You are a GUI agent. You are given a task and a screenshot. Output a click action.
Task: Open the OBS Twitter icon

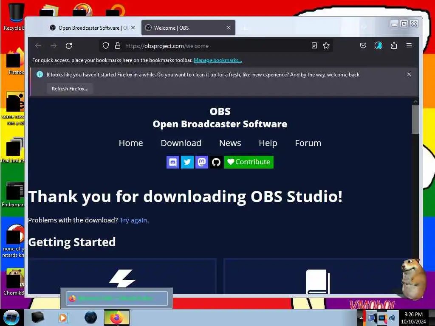tap(187, 162)
